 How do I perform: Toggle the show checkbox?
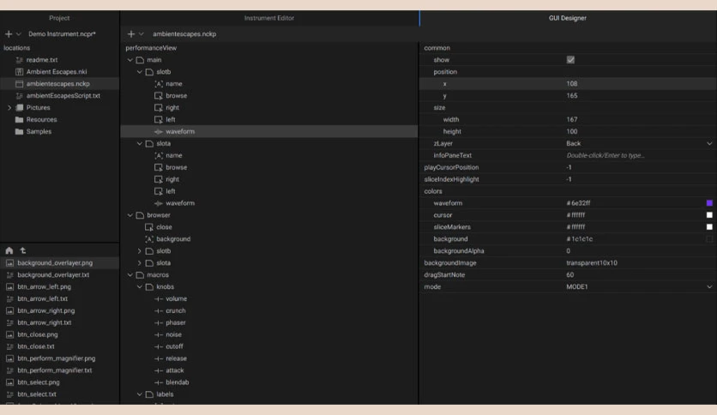coord(570,60)
